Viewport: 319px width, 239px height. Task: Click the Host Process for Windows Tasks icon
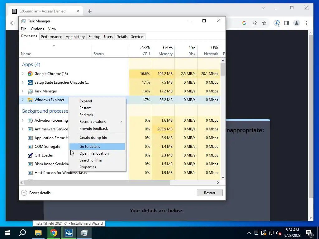(x=30, y=173)
